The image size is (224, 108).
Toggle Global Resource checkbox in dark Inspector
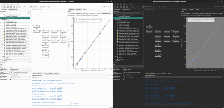[x=123, y=74]
